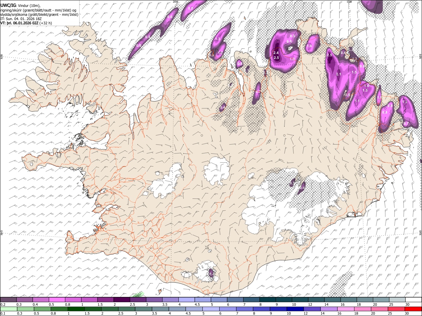422x316 pixels.
Task: Pick the darkest purple upper swatch starting at 2
Action: 122,300
